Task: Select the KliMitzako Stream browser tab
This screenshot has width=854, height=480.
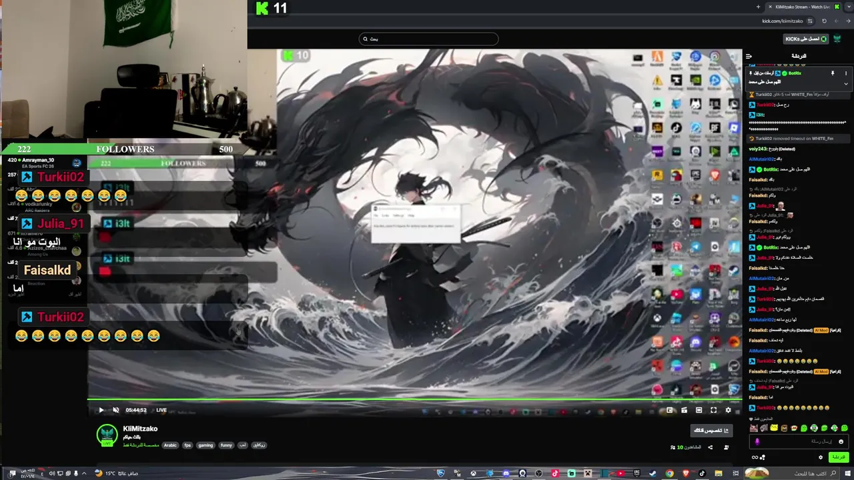Action: click(803, 7)
